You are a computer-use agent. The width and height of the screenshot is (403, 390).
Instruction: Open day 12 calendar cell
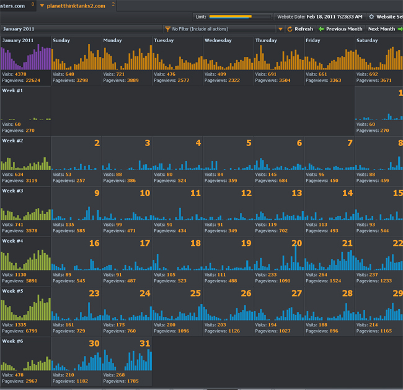tap(228, 211)
